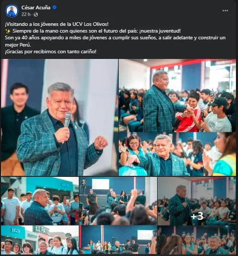The image size is (238, 256).
Task: Open photo of man dancing beside woman in teal
Action: [x=177, y=154]
